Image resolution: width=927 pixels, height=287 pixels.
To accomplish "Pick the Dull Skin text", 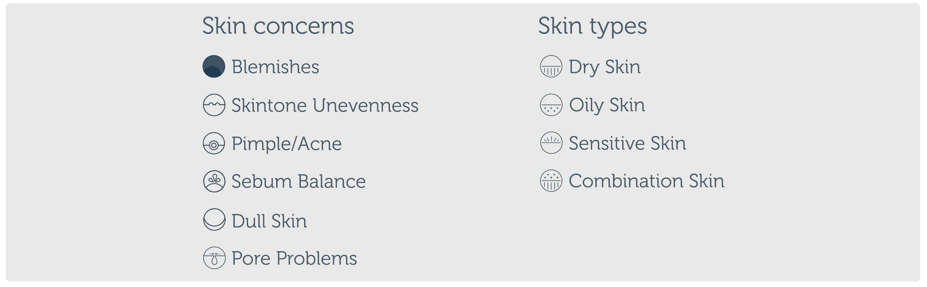I will [269, 221].
